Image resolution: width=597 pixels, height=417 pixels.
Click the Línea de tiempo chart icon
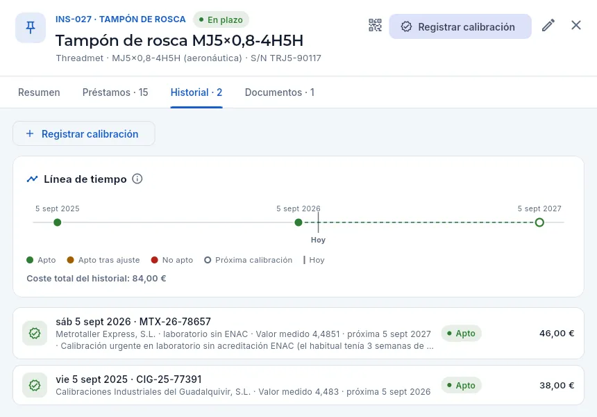[x=33, y=179]
